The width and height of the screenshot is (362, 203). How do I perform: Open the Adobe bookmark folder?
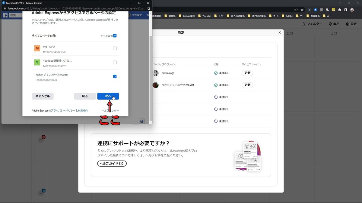point(287,16)
